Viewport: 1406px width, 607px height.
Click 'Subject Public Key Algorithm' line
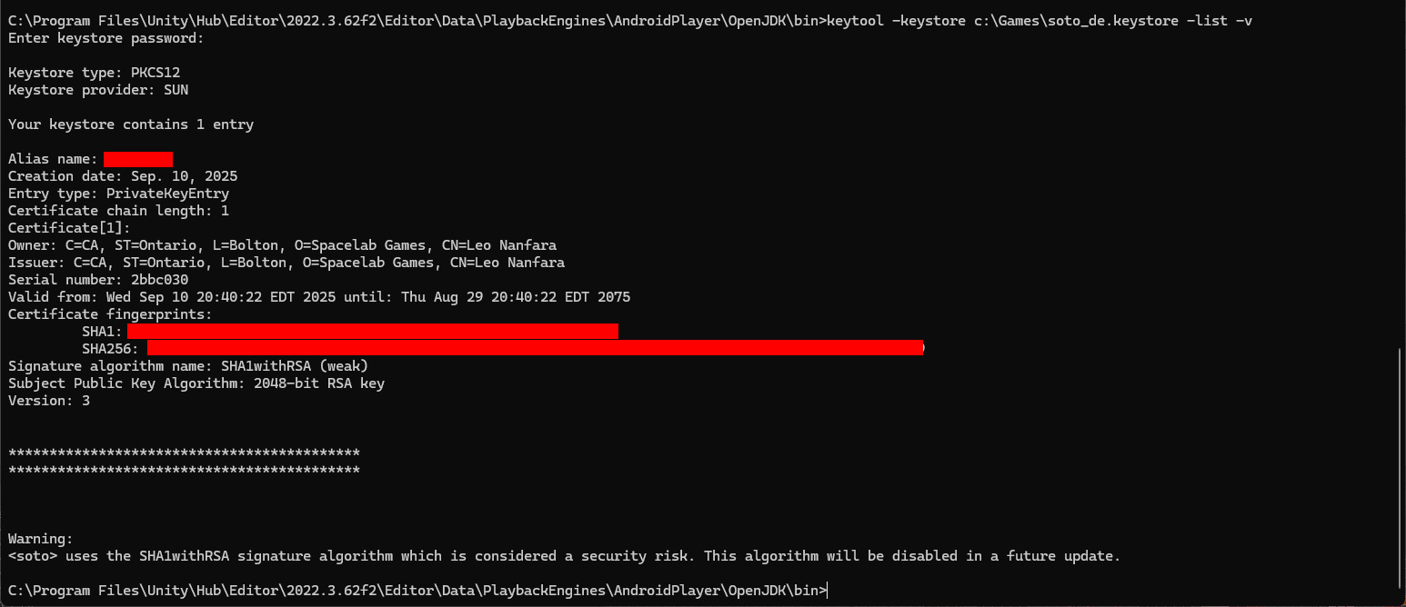[x=196, y=383]
